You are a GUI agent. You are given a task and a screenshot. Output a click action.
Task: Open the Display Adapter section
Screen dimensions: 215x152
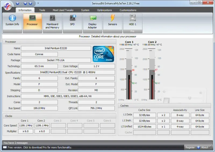point(92,23)
